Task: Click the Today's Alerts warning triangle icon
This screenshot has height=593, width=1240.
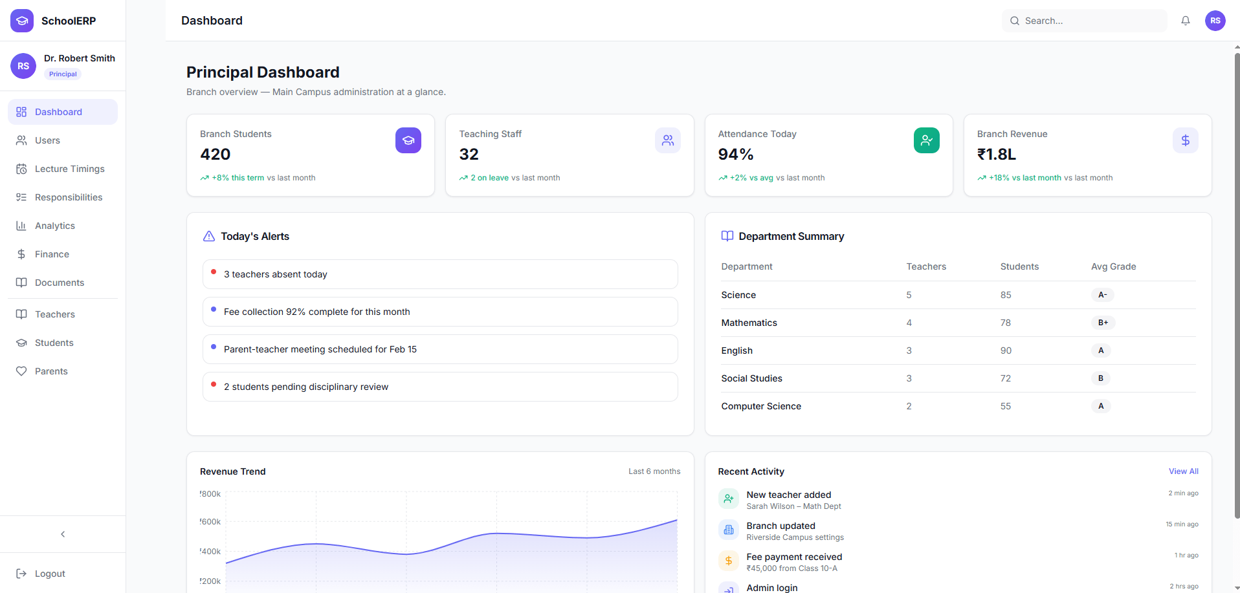Action: 209,237
